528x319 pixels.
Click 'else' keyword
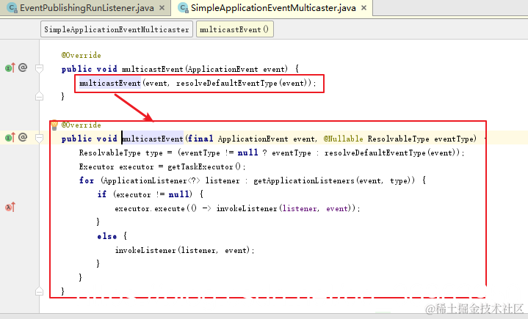pyautogui.click(x=107, y=236)
